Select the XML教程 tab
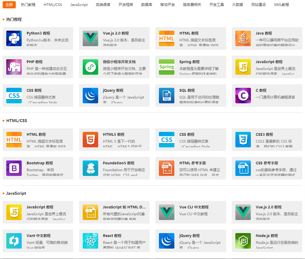 pyautogui.click(x=281, y=5)
